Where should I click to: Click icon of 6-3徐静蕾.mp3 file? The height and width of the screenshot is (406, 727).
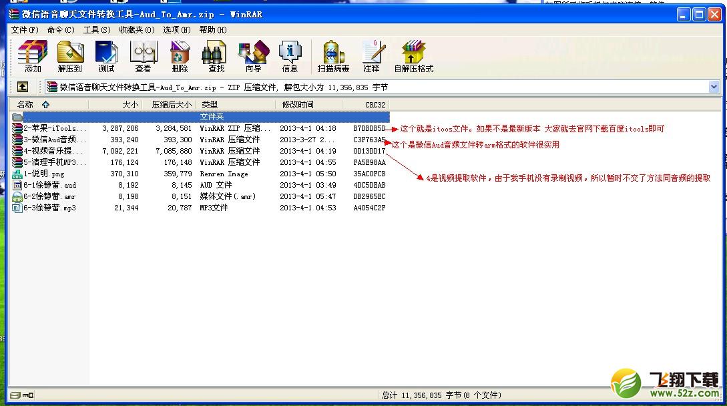tap(17, 208)
